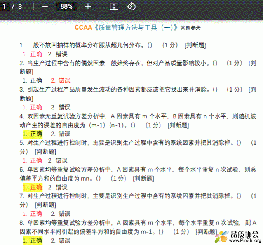Select 正确 under question 1
The image size is (263, 245).
[32, 54]
